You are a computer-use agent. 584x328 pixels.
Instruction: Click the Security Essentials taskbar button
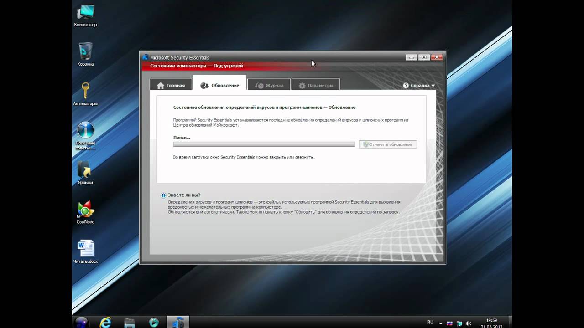tap(178, 322)
